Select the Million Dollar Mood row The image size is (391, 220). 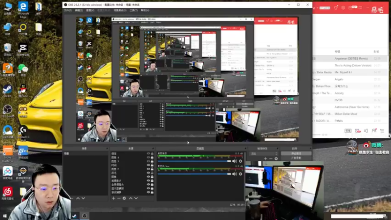(x=351, y=114)
